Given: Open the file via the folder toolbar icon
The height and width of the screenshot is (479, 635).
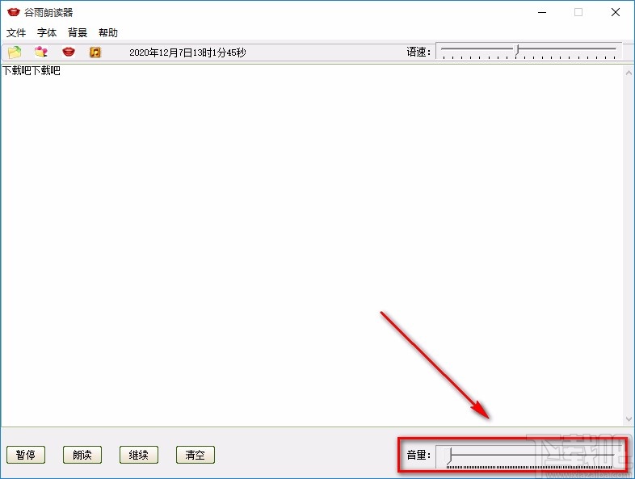Looking at the screenshot, I should pos(15,53).
